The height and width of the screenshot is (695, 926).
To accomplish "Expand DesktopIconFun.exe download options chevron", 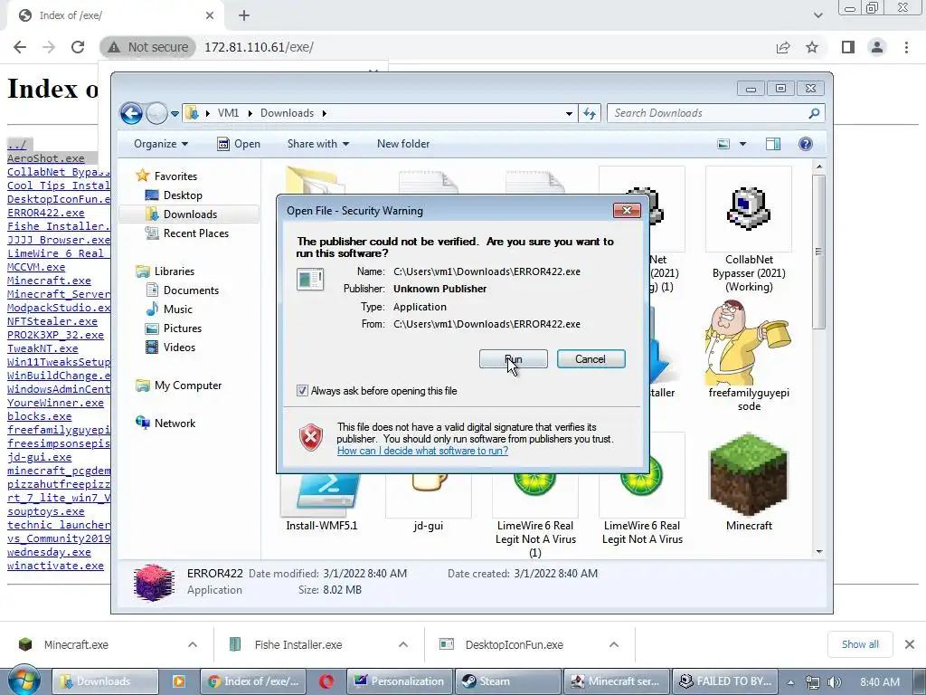I will 614,644.
